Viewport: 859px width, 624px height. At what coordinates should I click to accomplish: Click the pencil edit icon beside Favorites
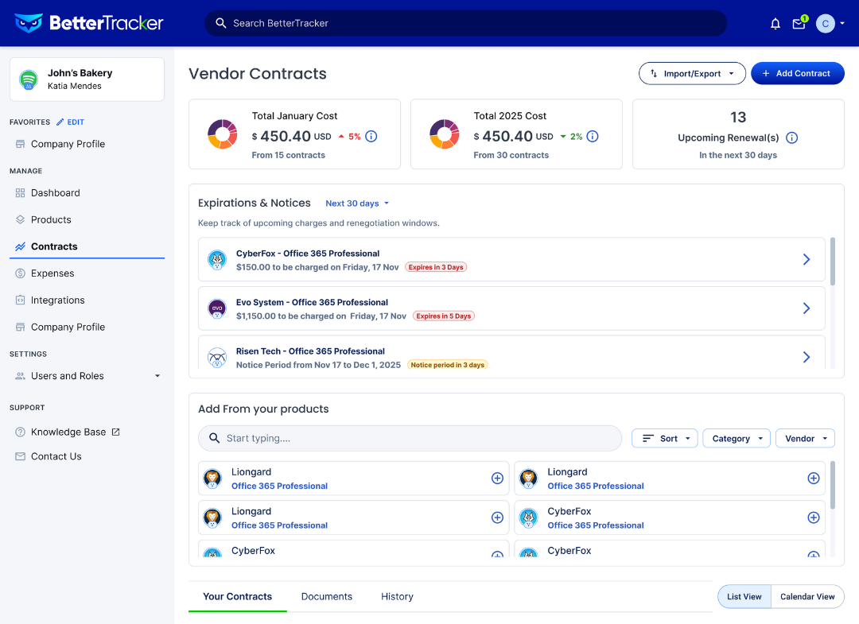point(60,122)
